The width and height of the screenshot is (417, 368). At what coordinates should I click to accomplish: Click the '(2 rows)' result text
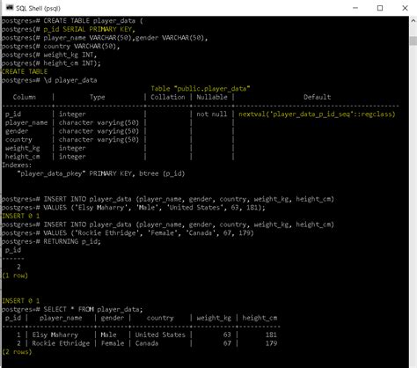coord(17,352)
